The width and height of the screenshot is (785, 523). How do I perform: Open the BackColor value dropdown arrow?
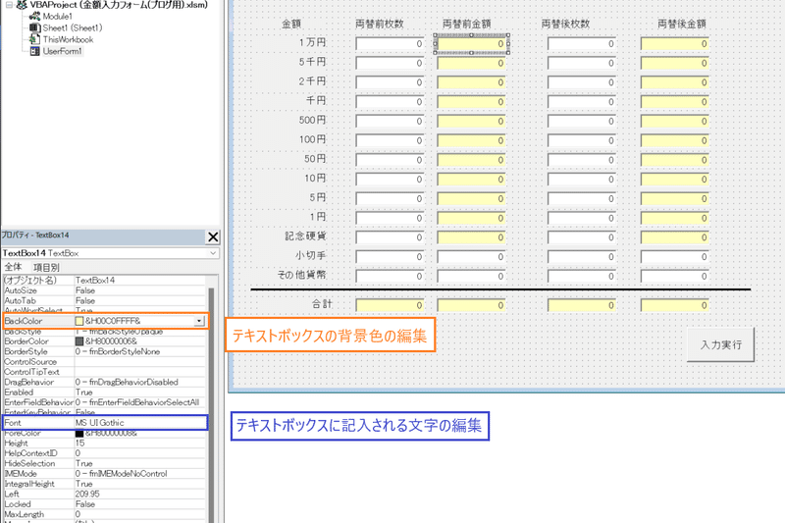click(x=199, y=321)
